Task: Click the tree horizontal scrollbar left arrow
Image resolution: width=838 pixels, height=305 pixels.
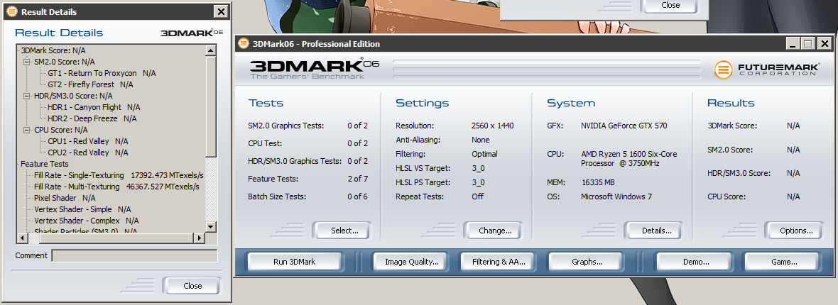Action: [x=23, y=238]
